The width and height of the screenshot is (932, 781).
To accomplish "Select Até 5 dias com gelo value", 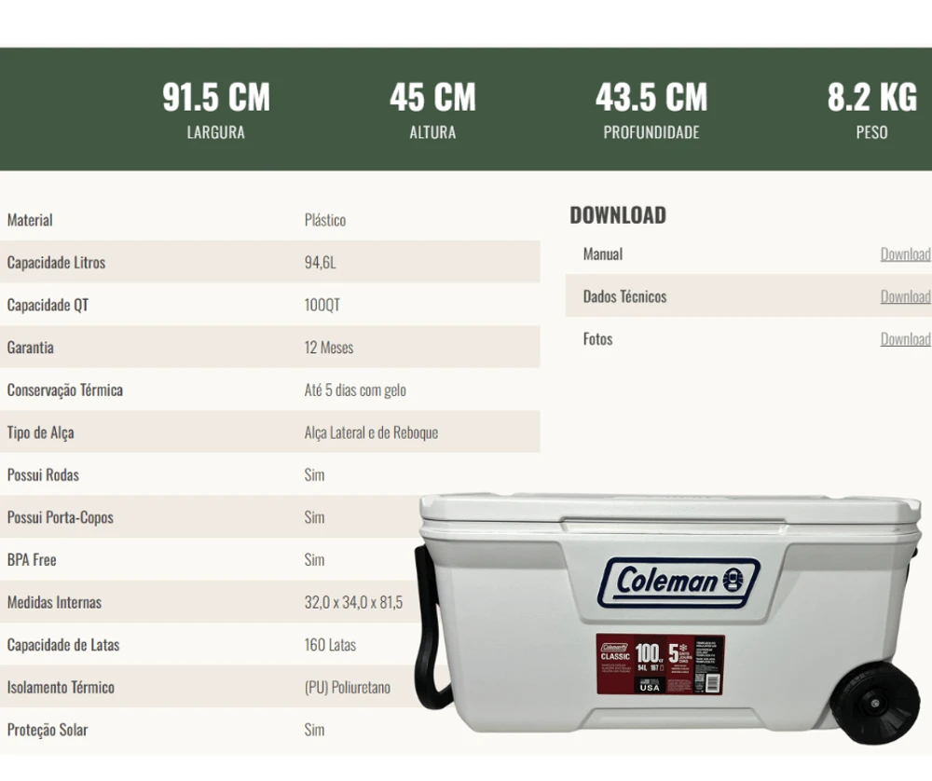I will click(x=355, y=390).
